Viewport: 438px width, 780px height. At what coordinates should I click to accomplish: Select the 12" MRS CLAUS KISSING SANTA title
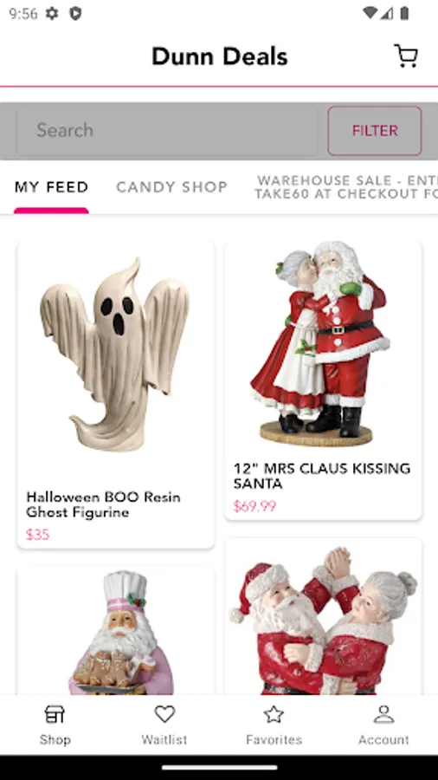point(322,476)
